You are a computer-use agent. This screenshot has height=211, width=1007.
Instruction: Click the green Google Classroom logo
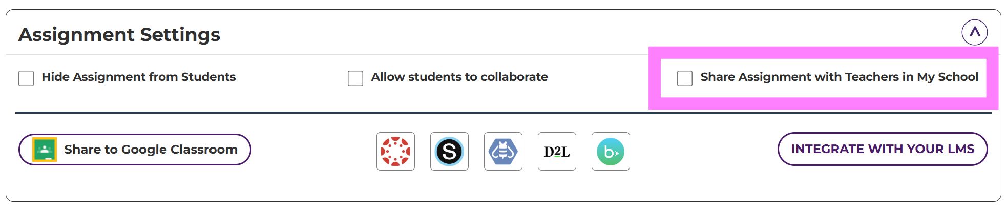point(45,150)
